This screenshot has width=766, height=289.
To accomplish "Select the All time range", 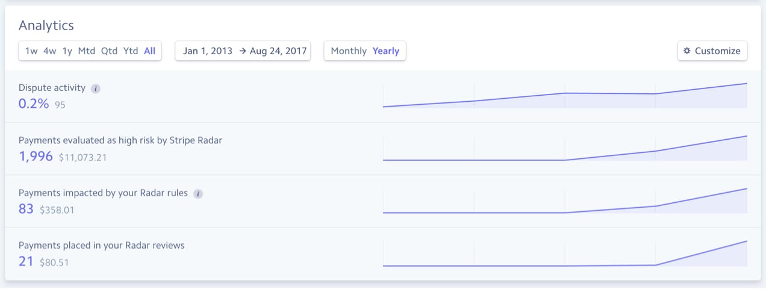I will 149,51.
